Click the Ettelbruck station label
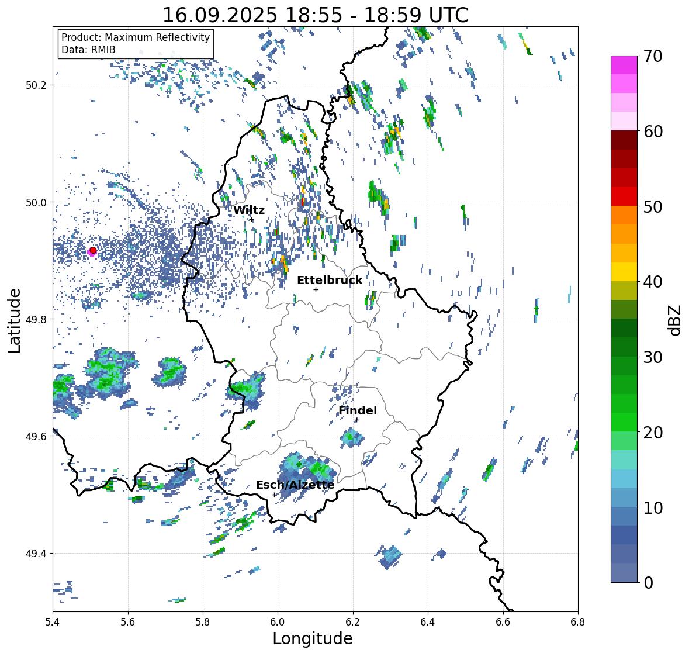The height and width of the screenshot is (653, 689). click(330, 280)
